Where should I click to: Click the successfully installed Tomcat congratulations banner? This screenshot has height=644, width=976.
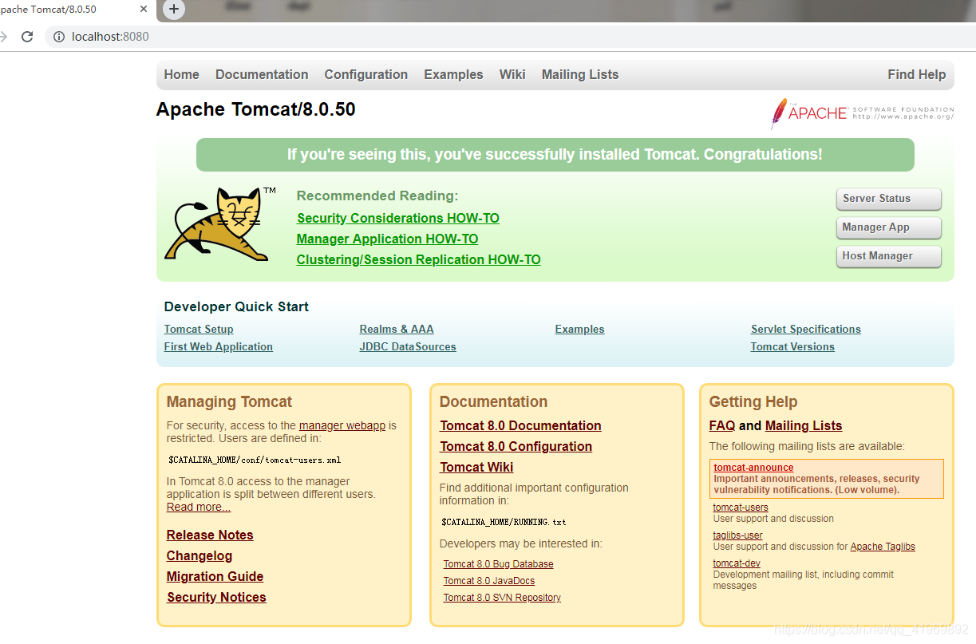point(555,154)
